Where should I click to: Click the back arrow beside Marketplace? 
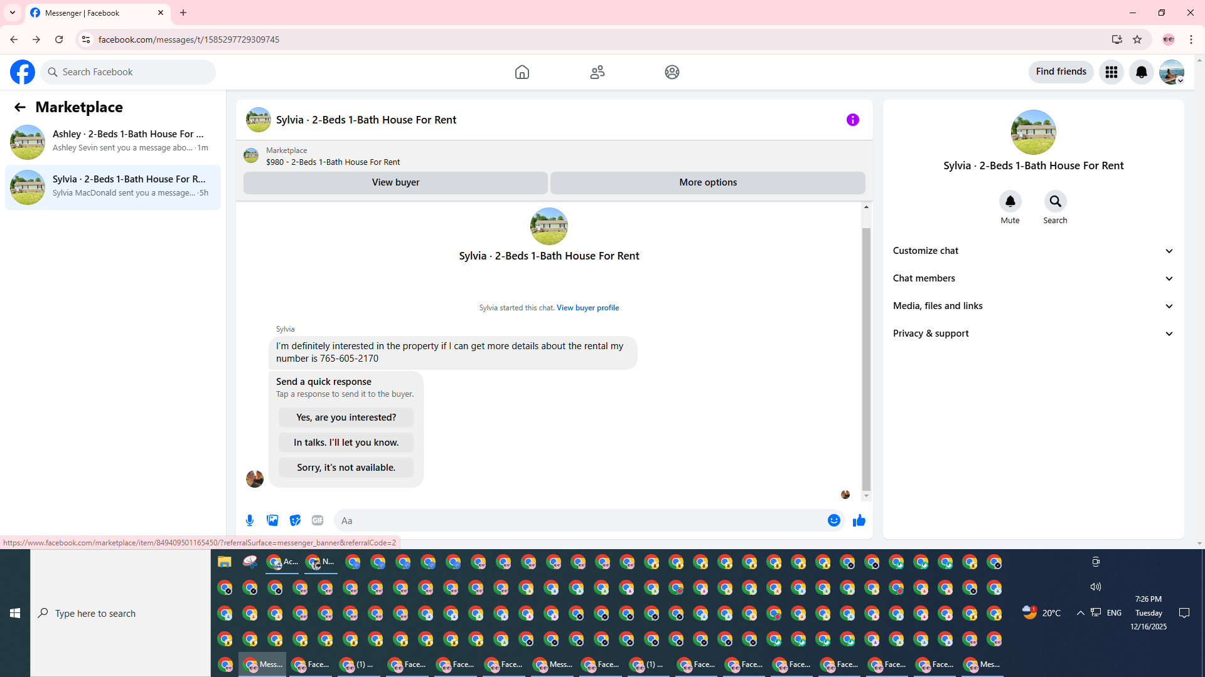click(x=20, y=107)
